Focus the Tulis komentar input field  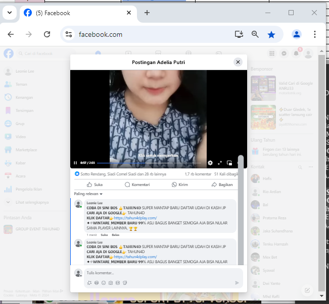164,273
